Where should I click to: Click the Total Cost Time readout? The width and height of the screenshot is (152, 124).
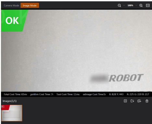point(15,94)
